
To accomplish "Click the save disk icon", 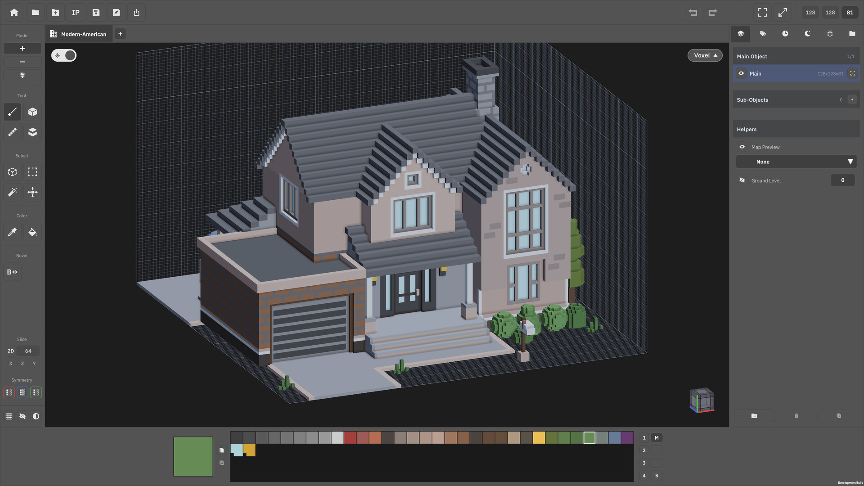I will click(96, 13).
